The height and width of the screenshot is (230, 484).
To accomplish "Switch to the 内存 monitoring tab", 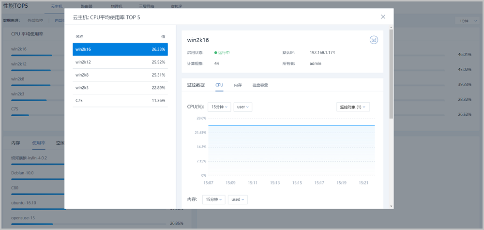I will [x=238, y=85].
